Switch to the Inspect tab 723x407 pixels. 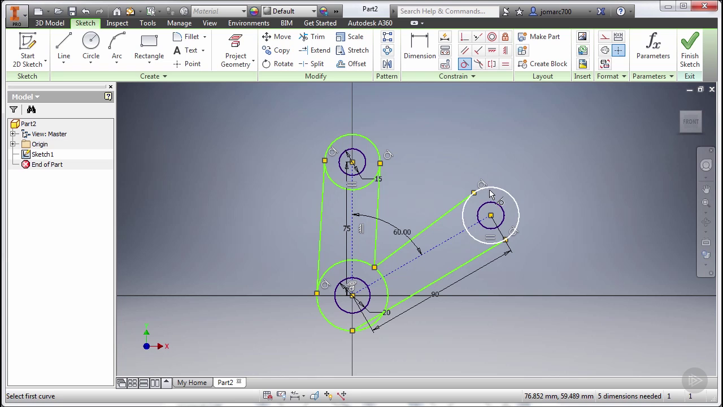tap(117, 23)
